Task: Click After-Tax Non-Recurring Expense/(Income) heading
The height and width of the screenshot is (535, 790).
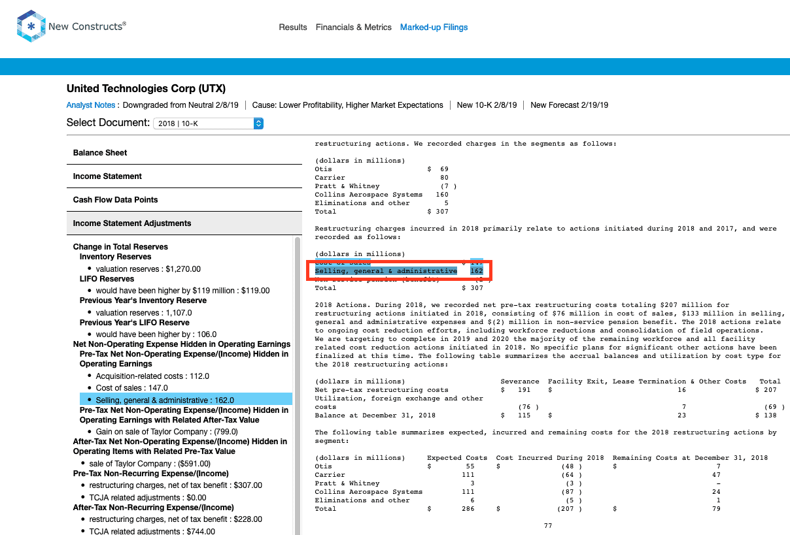Action: 154,508
